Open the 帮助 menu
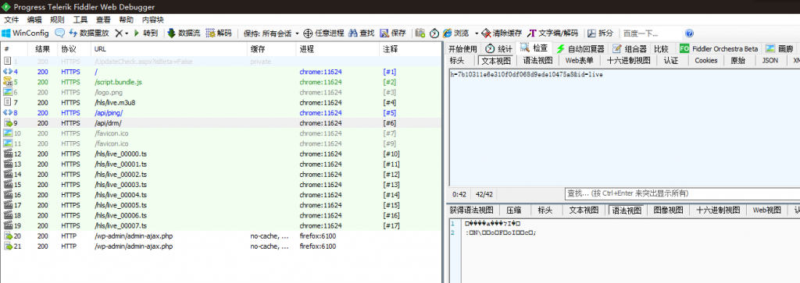This screenshot has height=283, width=800. pyautogui.click(x=126, y=19)
